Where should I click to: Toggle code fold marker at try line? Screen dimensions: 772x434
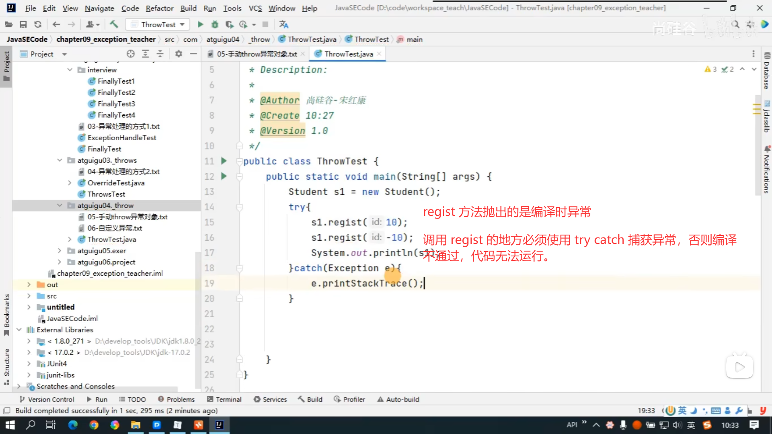(x=240, y=207)
